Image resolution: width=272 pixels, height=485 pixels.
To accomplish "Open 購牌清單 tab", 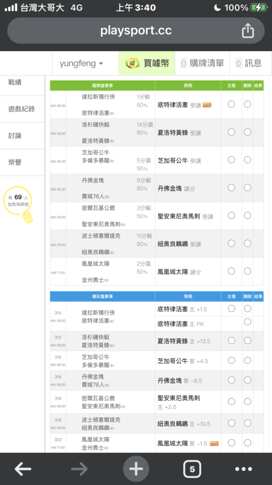I will pyautogui.click(x=202, y=64).
